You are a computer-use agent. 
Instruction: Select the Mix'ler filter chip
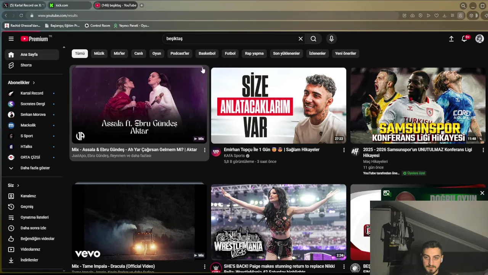point(119,53)
